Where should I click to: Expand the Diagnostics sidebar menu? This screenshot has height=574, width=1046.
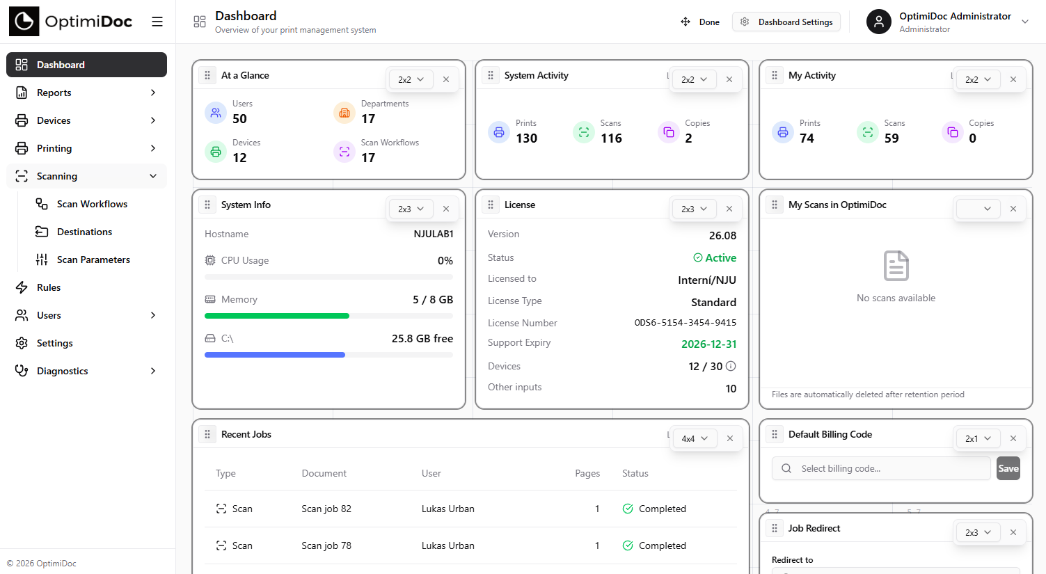pos(86,371)
